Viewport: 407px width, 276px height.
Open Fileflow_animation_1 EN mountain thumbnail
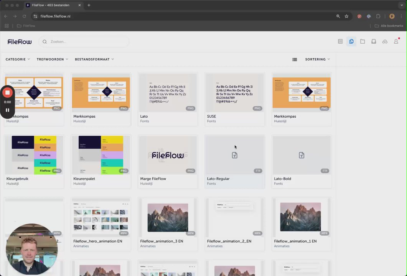[302, 217]
